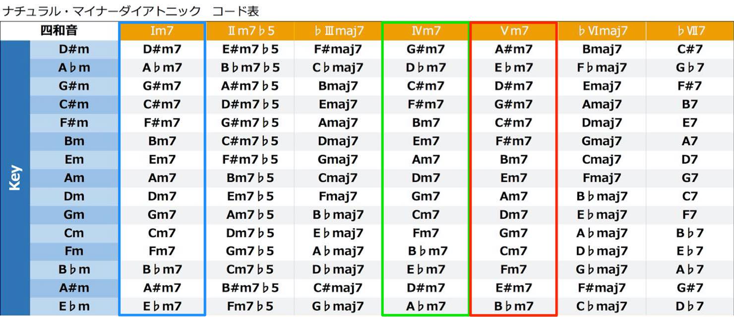Click the E7 chord cell

690,123
